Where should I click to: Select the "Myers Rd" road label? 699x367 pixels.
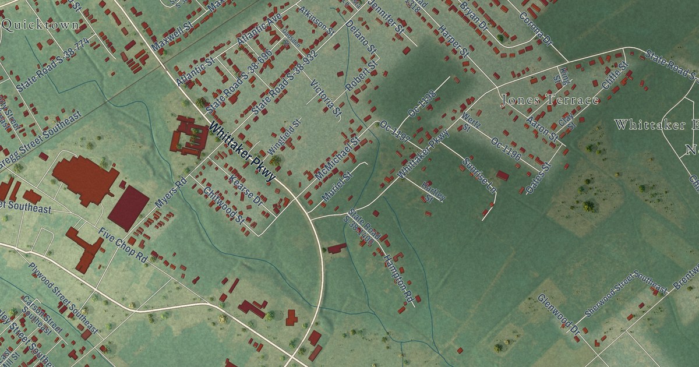point(170,193)
